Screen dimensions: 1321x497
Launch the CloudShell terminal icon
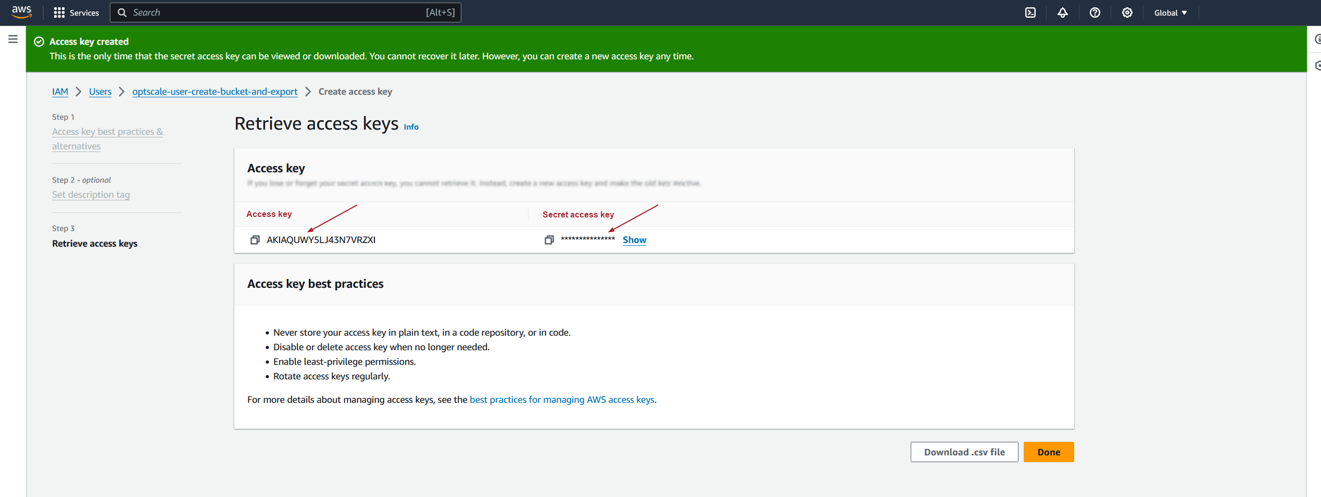click(x=1030, y=12)
